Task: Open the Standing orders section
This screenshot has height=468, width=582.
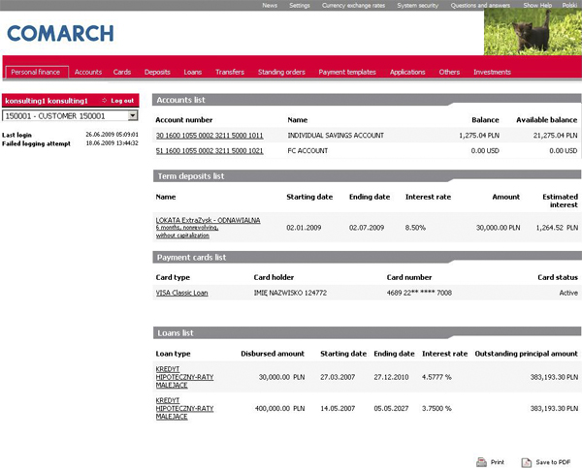Action: 281,72
